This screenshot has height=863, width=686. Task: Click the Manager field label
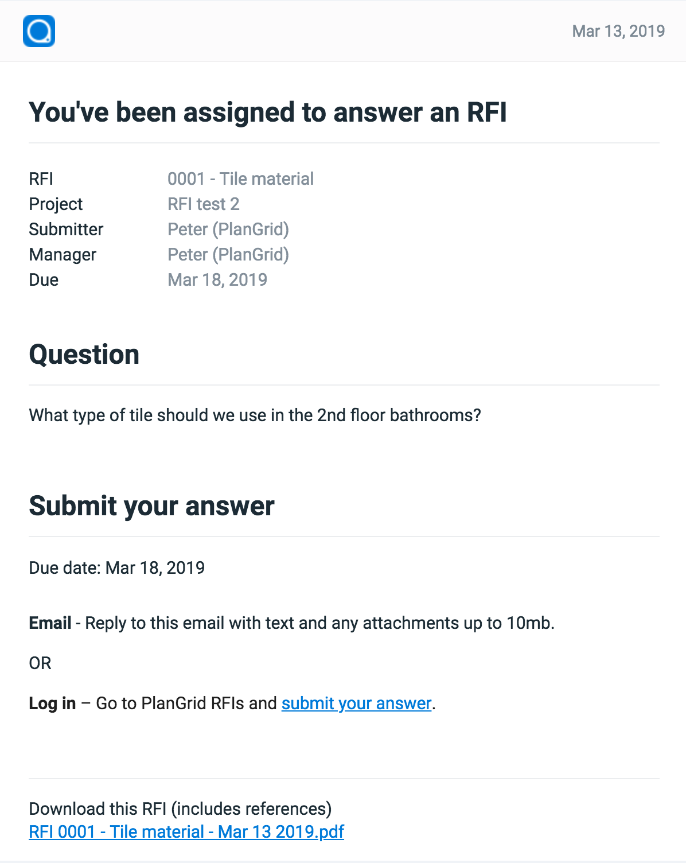[63, 255]
